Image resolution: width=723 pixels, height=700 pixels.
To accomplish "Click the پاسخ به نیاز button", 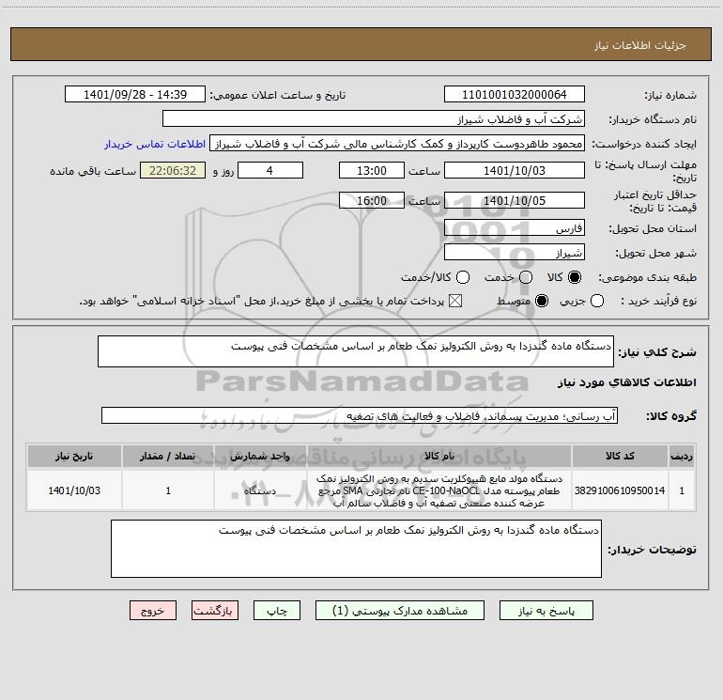I will pyautogui.click(x=546, y=611).
